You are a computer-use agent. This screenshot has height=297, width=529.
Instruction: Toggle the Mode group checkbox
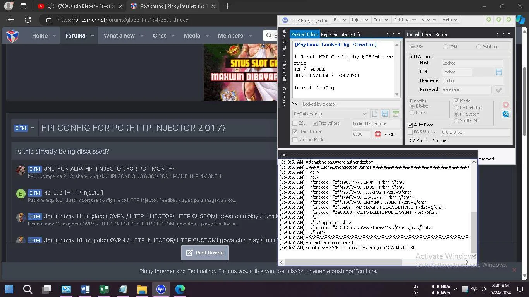[x=457, y=101]
